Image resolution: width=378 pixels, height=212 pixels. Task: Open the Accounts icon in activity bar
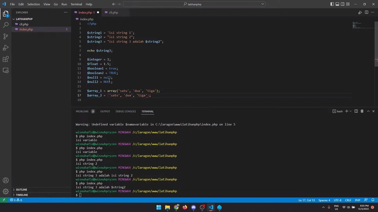[x=6, y=181]
